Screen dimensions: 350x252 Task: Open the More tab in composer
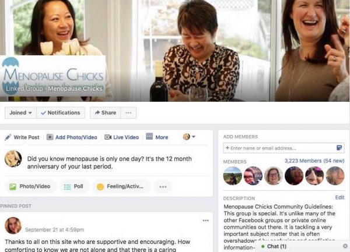click(x=157, y=137)
